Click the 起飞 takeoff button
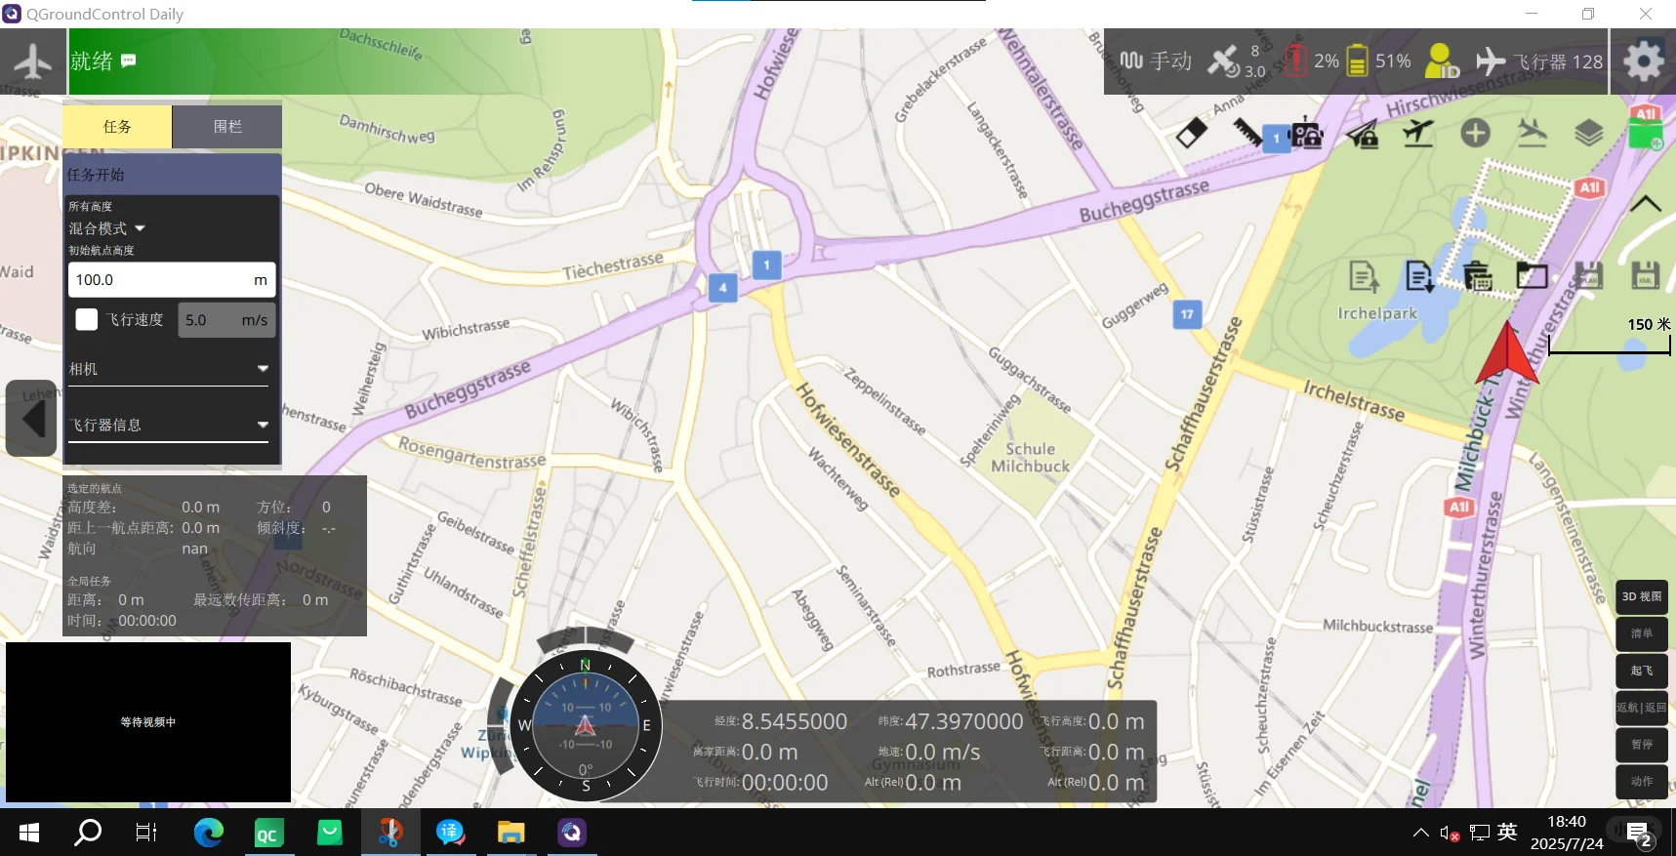The width and height of the screenshot is (1676, 856). pyautogui.click(x=1642, y=671)
